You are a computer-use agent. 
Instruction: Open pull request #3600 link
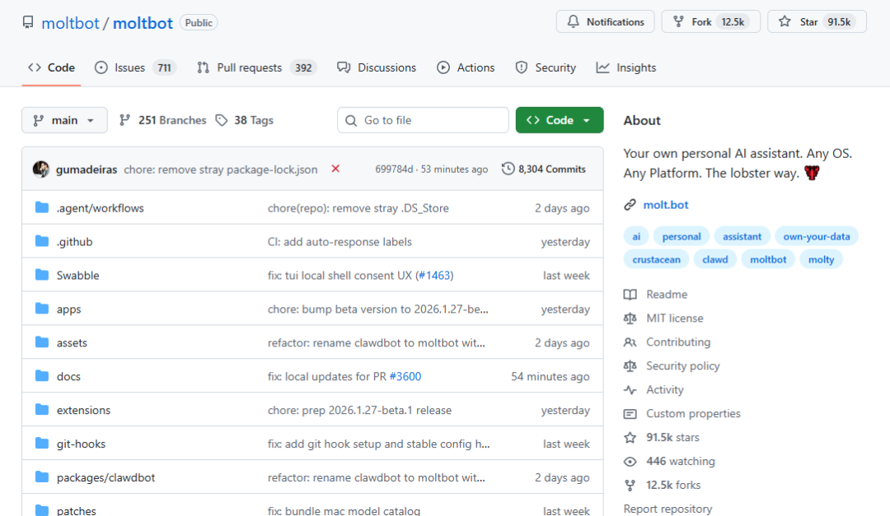[405, 377]
